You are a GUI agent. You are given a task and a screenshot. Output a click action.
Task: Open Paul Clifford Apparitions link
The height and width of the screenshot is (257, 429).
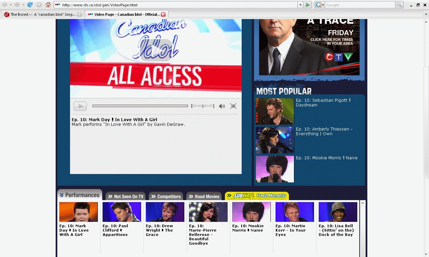pyautogui.click(x=115, y=230)
